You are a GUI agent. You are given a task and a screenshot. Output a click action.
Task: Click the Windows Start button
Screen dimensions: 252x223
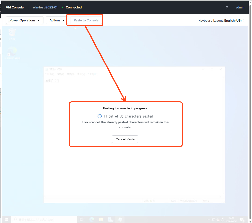click(7, 220)
